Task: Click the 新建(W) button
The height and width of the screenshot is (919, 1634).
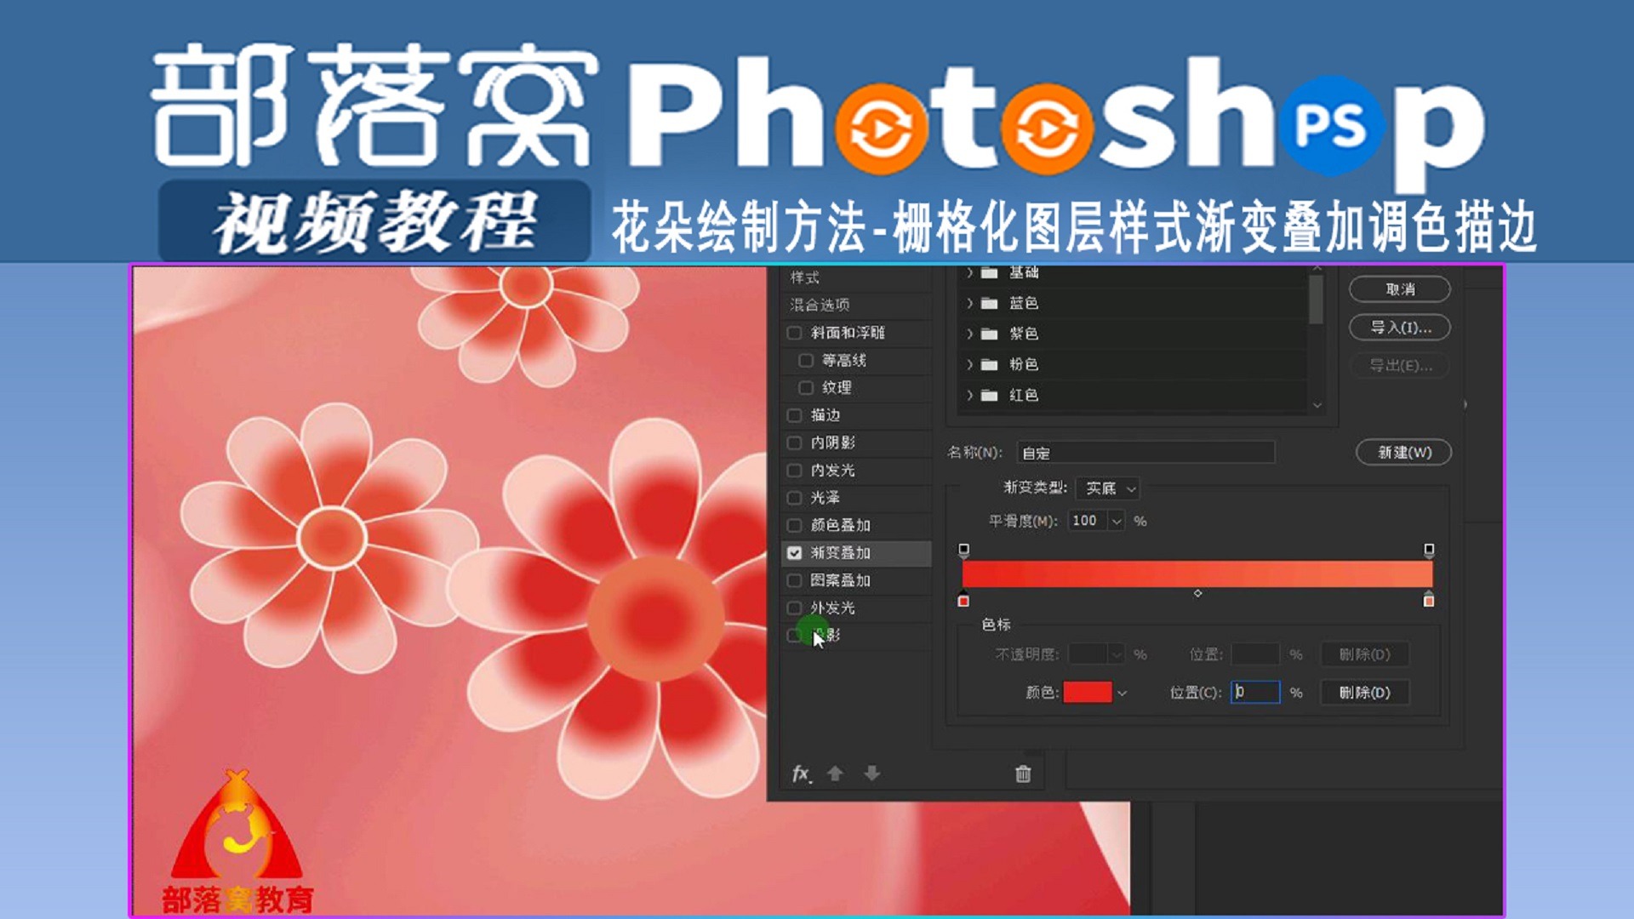Action: [x=1404, y=453]
